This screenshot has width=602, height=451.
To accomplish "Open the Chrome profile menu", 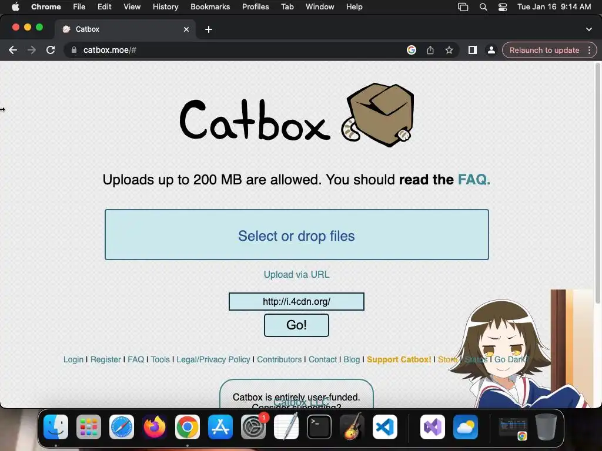I will (491, 50).
